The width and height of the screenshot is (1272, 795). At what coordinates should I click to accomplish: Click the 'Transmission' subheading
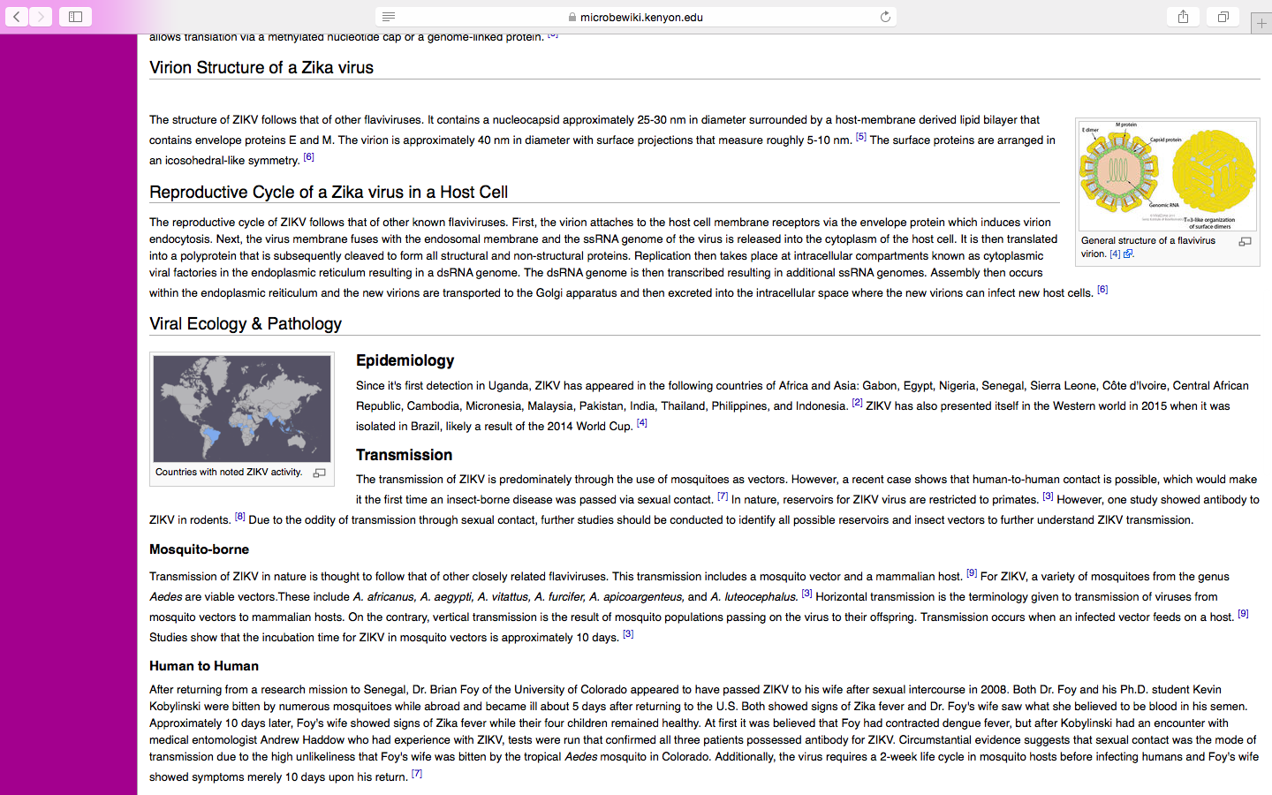tap(404, 455)
